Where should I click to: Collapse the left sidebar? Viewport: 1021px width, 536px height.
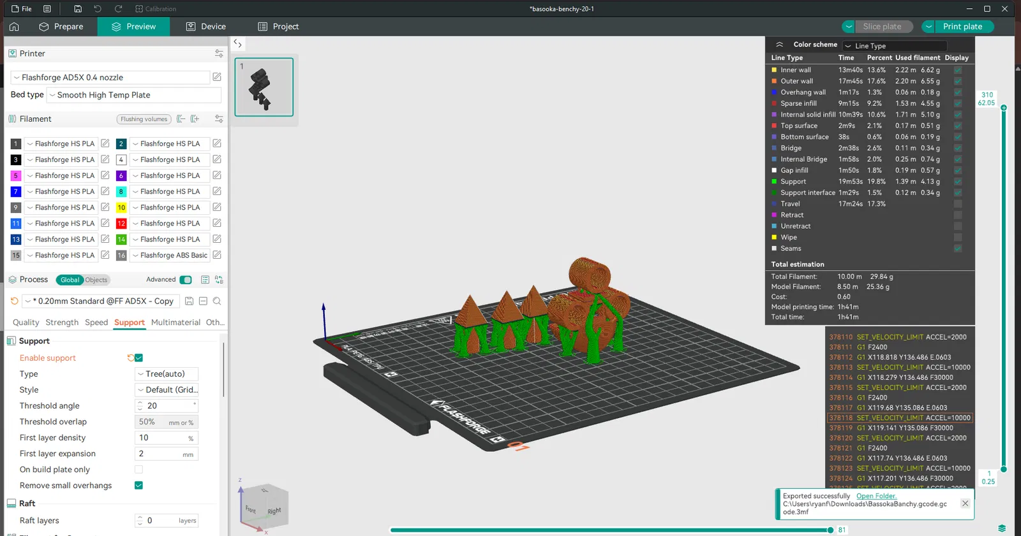click(x=237, y=43)
